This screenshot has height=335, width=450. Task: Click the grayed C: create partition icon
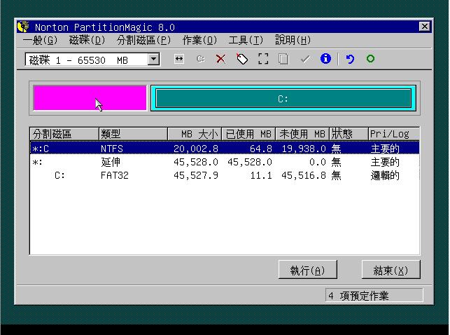click(x=200, y=59)
